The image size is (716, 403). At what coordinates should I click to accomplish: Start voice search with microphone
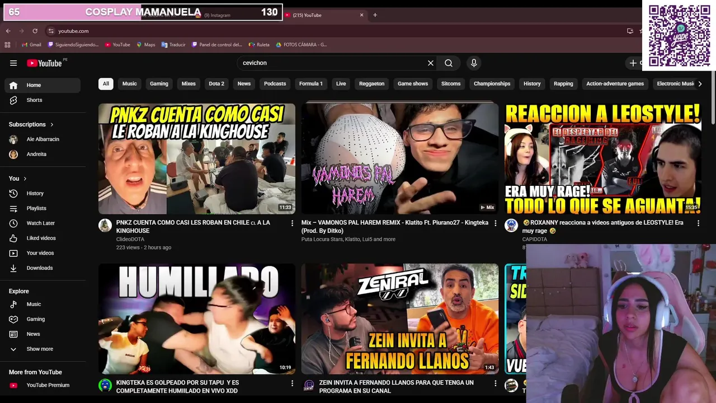[474, 63]
